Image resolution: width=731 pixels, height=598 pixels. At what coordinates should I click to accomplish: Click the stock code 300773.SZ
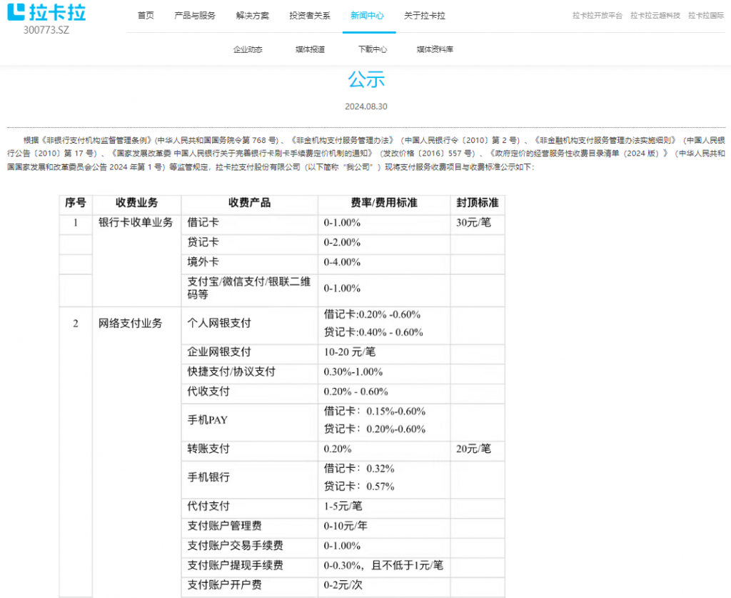click(x=46, y=30)
